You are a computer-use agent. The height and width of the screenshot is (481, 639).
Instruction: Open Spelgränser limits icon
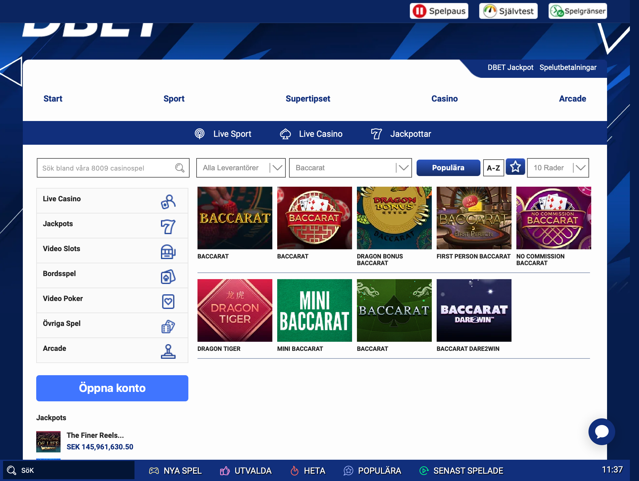557,11
